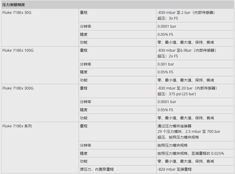Click the 功能 value in 30G section
This screenshot has width=235, height=174.
[186, 43]
